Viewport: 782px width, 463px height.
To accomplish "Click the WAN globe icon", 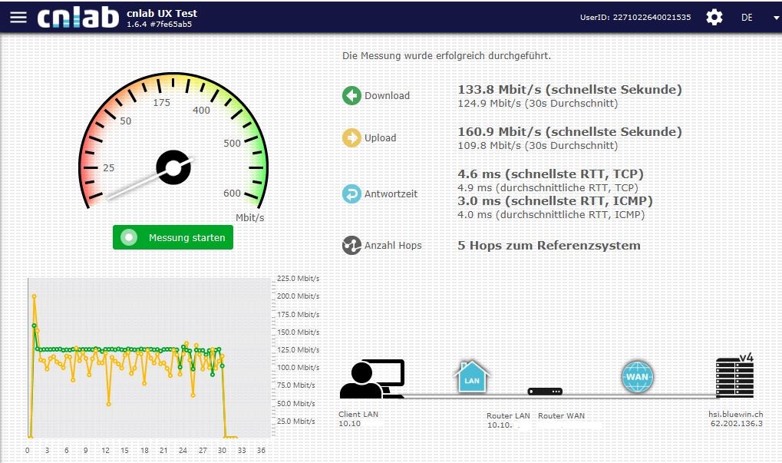I will click(x=639, y=377).
